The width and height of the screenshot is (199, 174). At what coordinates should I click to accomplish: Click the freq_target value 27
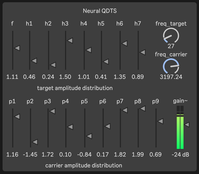(171, 46)
